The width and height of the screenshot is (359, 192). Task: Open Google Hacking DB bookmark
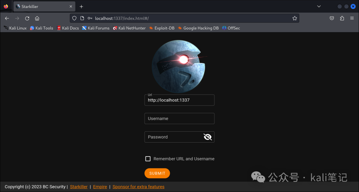[x=198, y=28]
